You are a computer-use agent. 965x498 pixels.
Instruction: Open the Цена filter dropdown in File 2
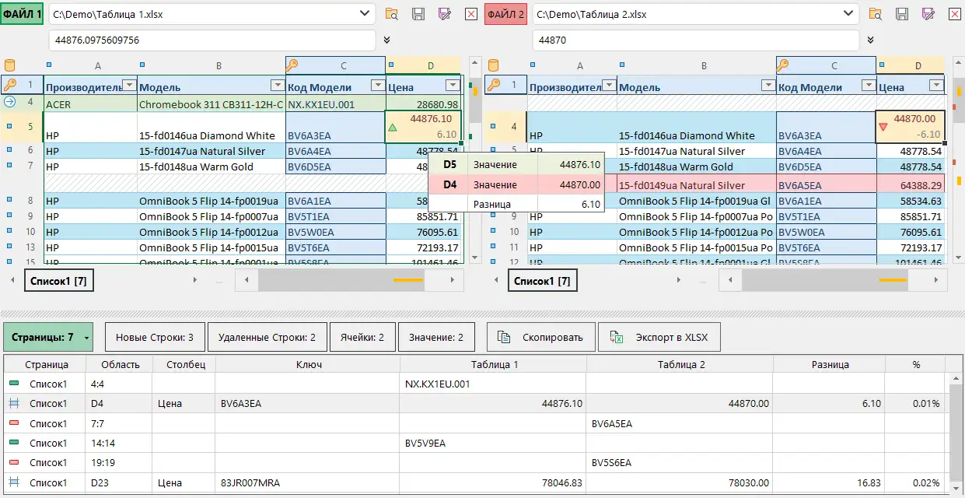[x=936, y=86]
